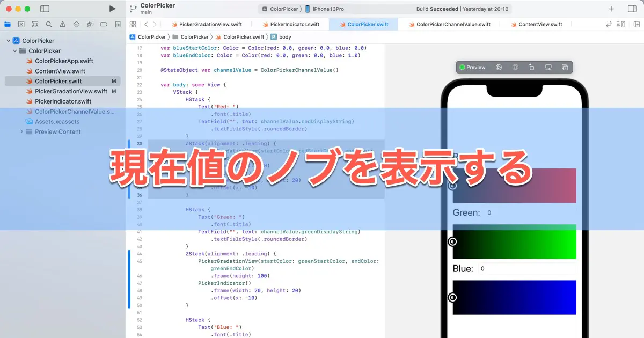Duplicate the preview in canvas
Viewport: 644px width, 338px height.
click(x=565, y=67)
